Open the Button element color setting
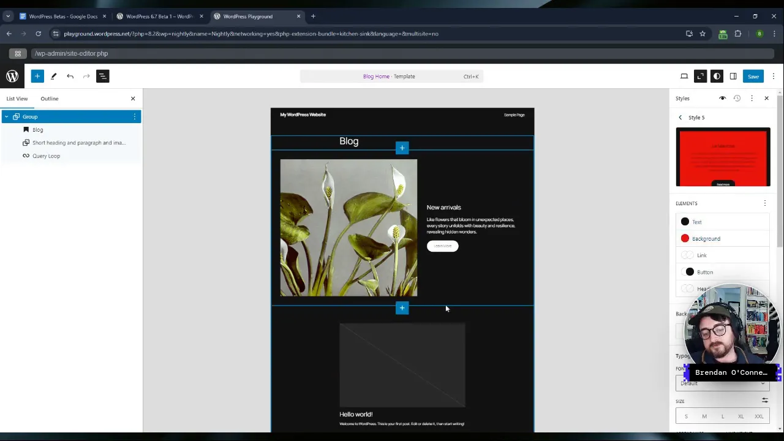Viewport: 784px width, 441px height. pyautogui.click(x=723, y=272)
